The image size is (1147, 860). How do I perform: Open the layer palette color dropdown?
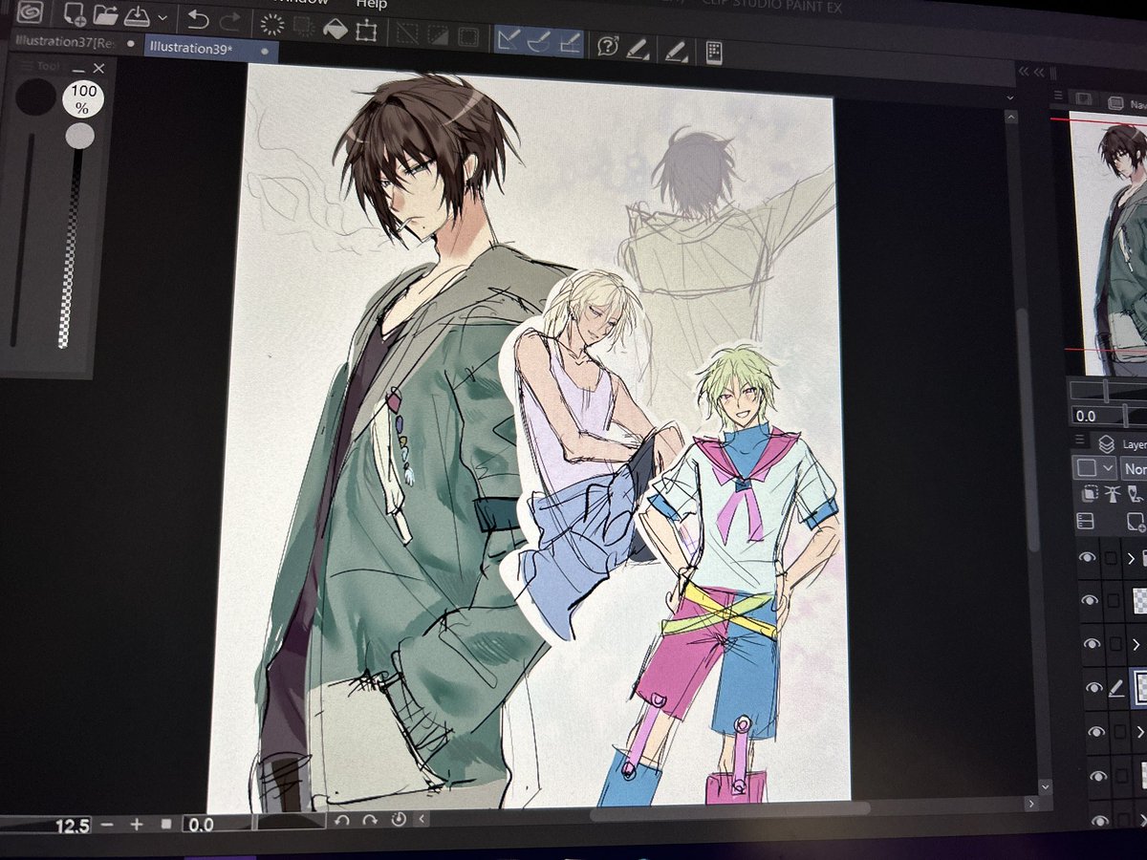coord(1095,468)
